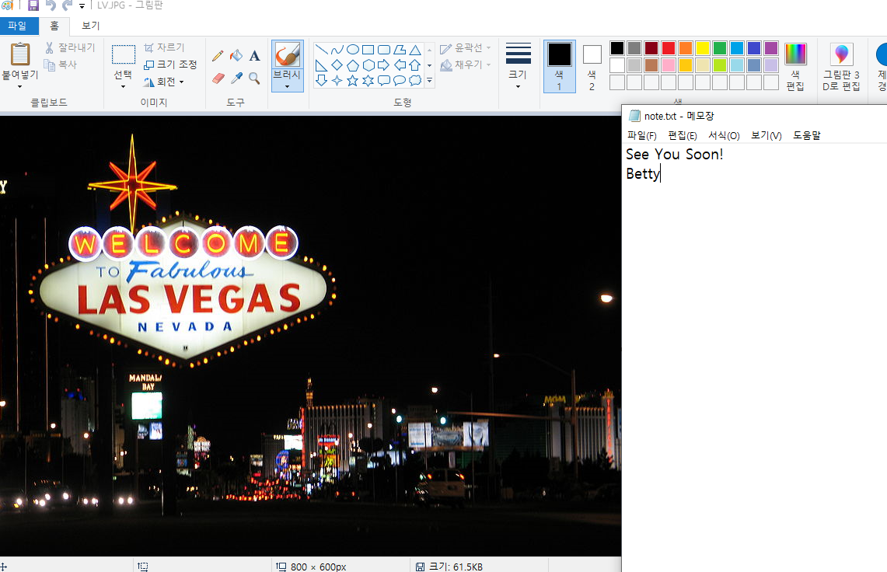This screenshot has width=887, height=572.
Task: Open Notepad's 파일(F) menu
Action: (x=641, y=136)
